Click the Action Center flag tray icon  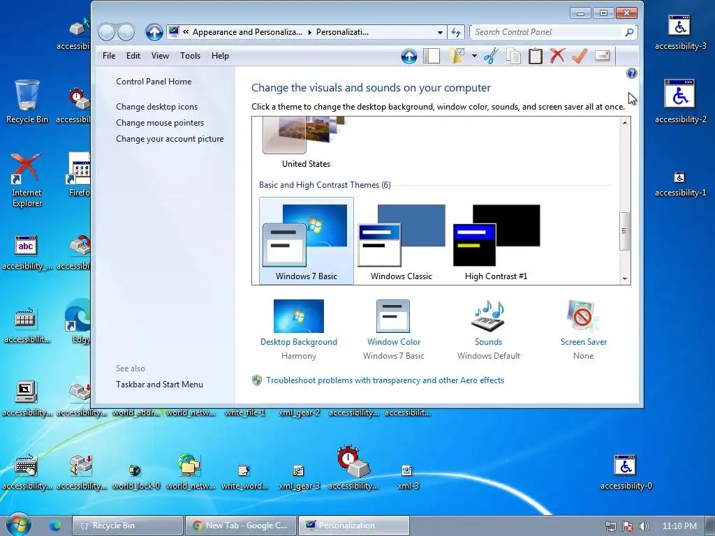coord(628,526)
